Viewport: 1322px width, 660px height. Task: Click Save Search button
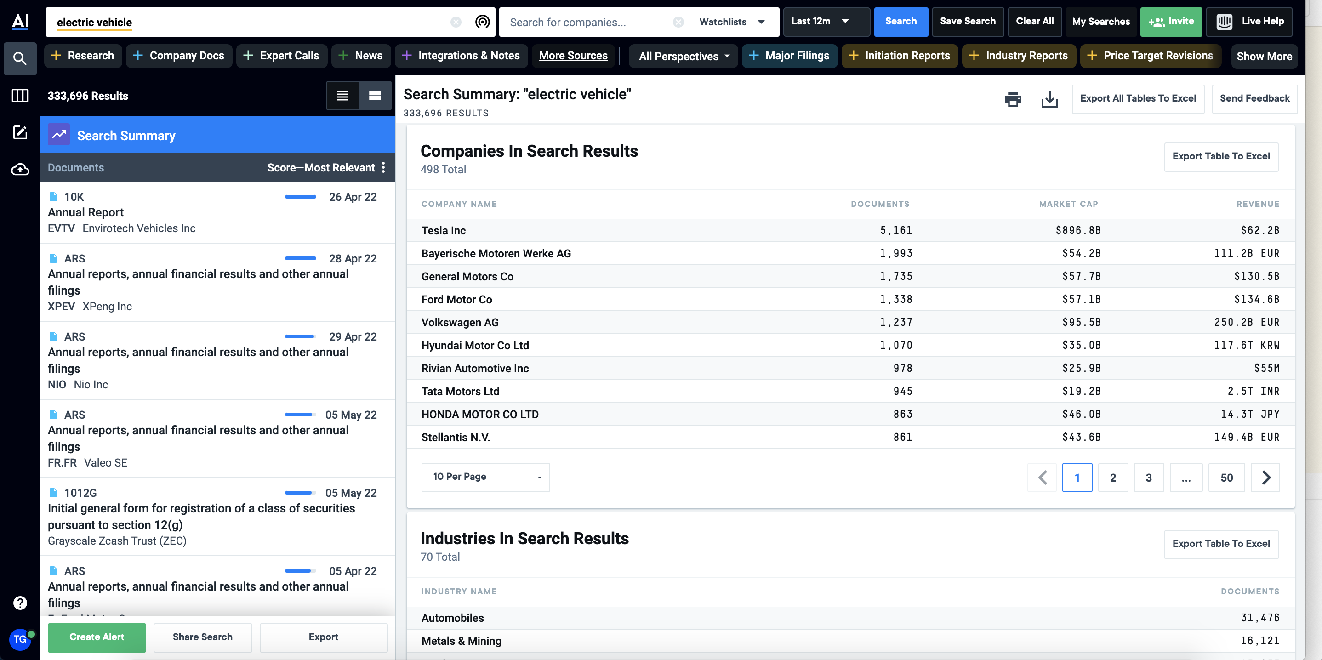click(968, 22)
